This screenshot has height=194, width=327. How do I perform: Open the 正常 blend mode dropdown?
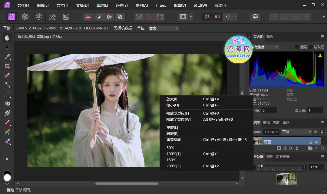[296, 132]
